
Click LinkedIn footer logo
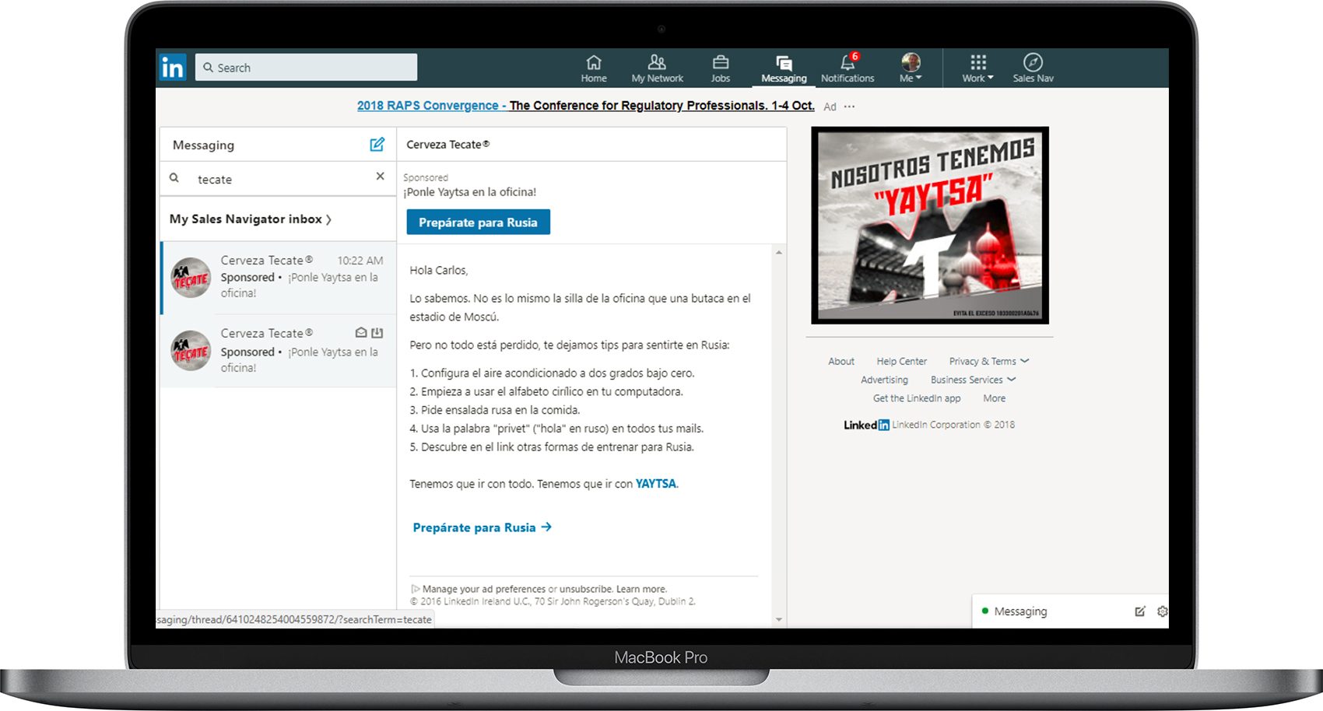click(866, 425)
